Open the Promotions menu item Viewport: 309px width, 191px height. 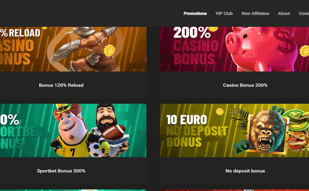(195, 13)
